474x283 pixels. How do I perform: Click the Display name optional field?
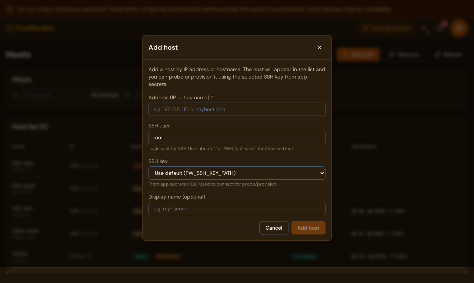(237, 209)
